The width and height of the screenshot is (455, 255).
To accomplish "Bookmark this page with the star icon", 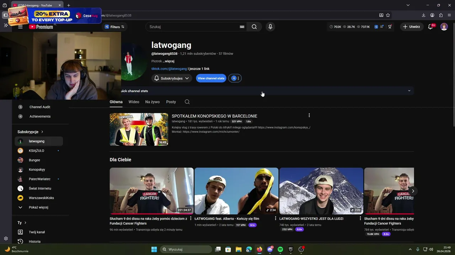I will [388, 15].
